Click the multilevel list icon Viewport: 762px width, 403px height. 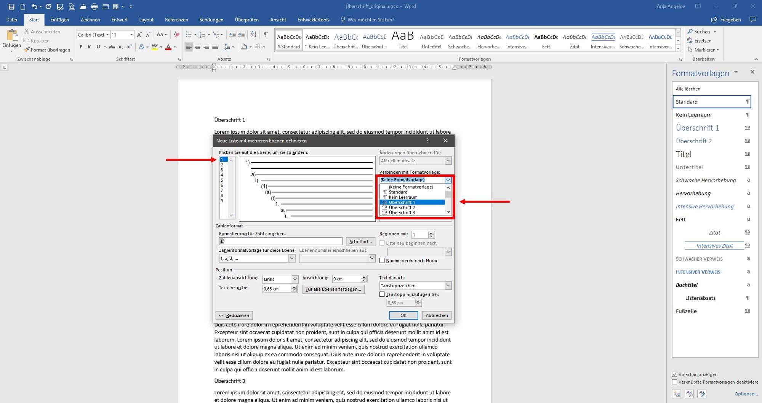[216, 35]
